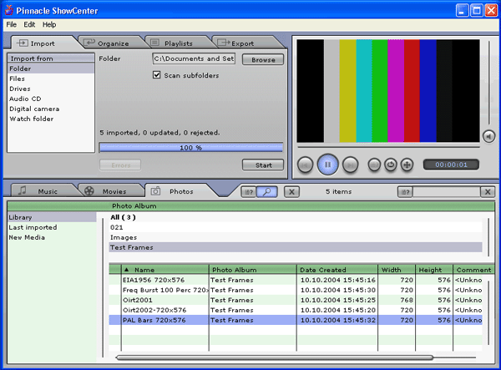
Task: Open the Help menu
Action: (x=49, y=24)
